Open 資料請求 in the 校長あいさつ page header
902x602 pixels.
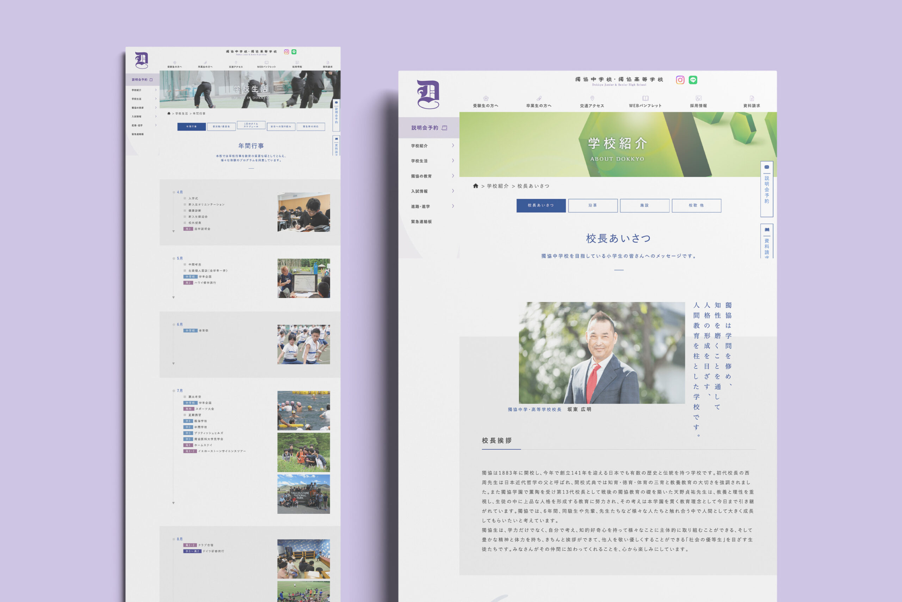pyautogui.click(x=751, y=102)
